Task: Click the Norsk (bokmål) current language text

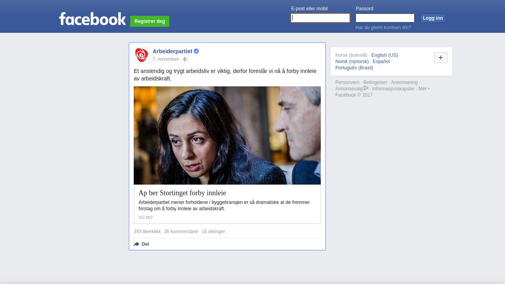Action: [352, 55]
